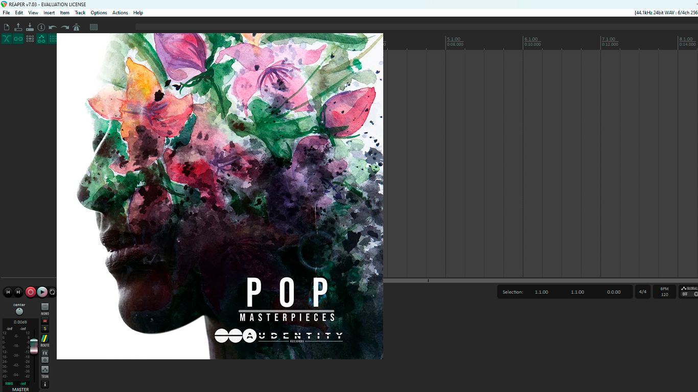Open the File menu

pos(6,13)
